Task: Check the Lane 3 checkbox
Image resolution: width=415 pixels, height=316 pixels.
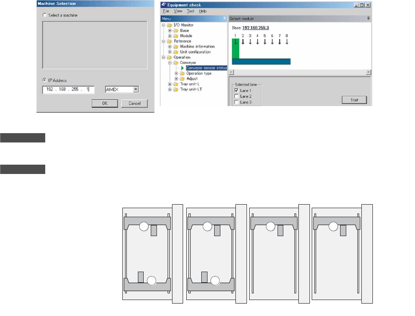Action: pos(236,102)
